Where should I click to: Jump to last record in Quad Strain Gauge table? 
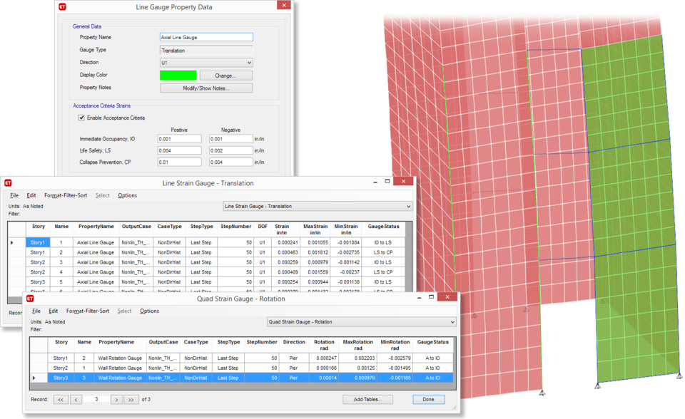click(x=132, y=400)
